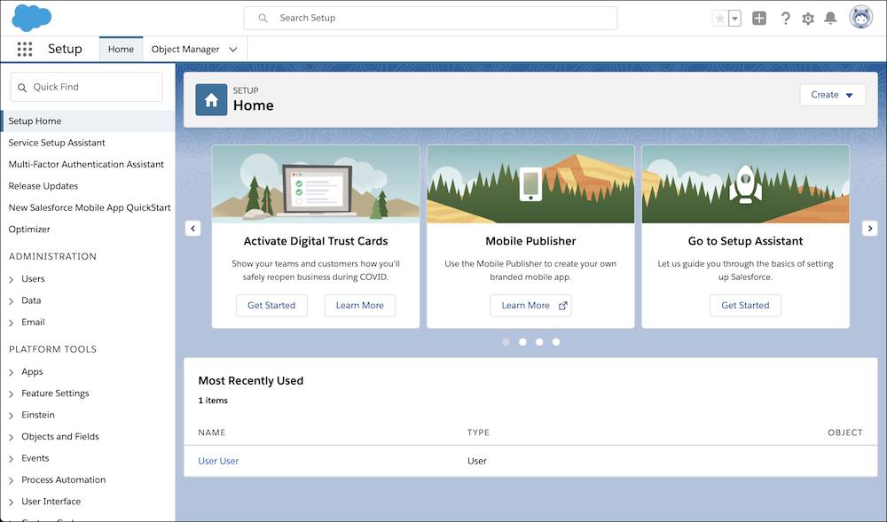Select Setup Home in the sidebar
887x522 pixels.
88,121
